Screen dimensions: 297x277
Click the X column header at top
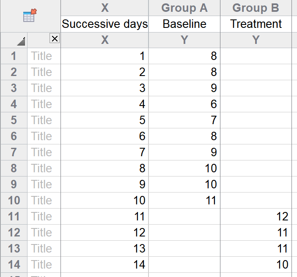click(104, 8)
